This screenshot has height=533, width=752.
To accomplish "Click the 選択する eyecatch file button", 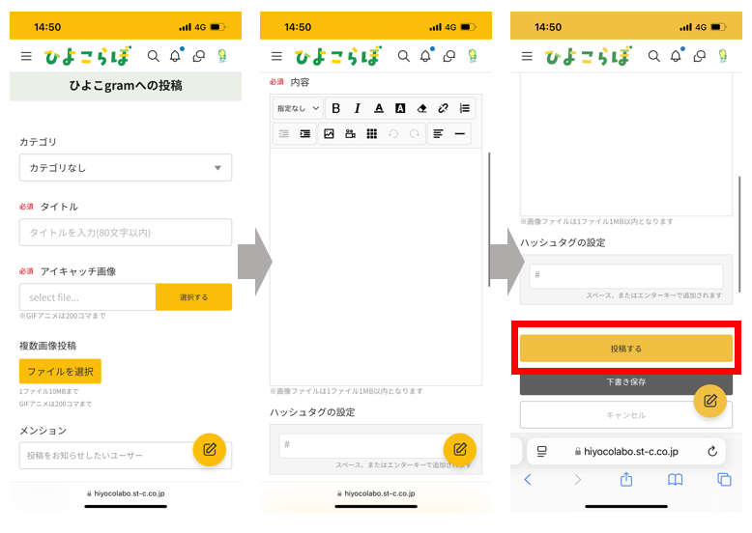I will point(193,296).
